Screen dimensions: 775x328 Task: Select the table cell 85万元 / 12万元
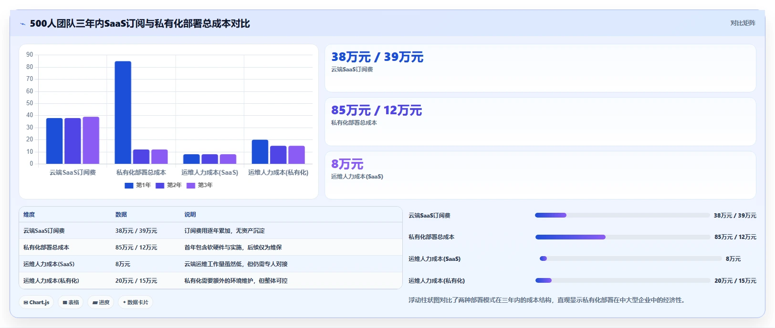136,248
